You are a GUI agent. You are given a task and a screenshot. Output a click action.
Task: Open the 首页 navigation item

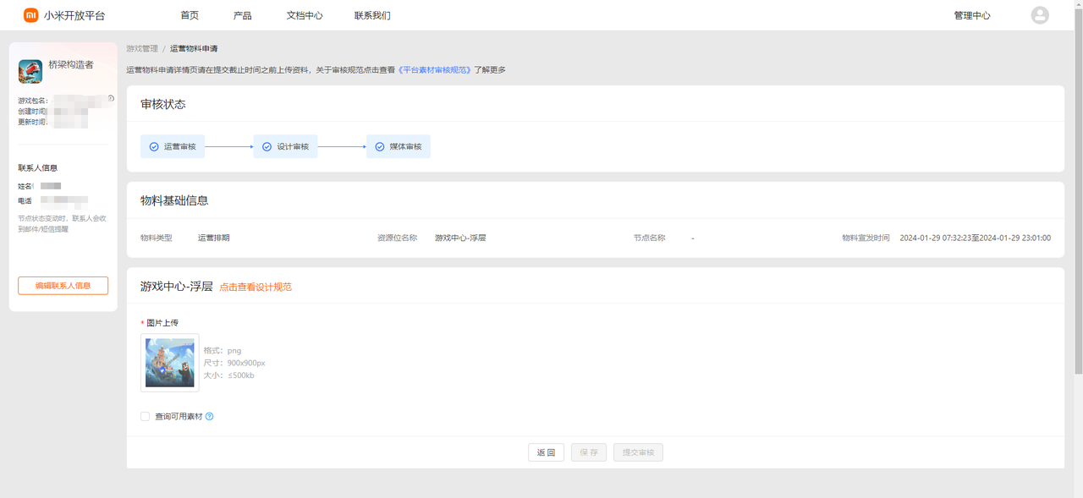(190, 15)
